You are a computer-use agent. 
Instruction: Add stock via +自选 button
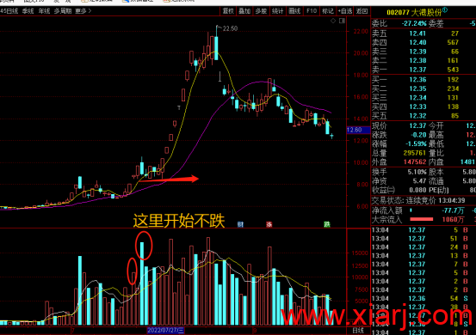[345, 11]
